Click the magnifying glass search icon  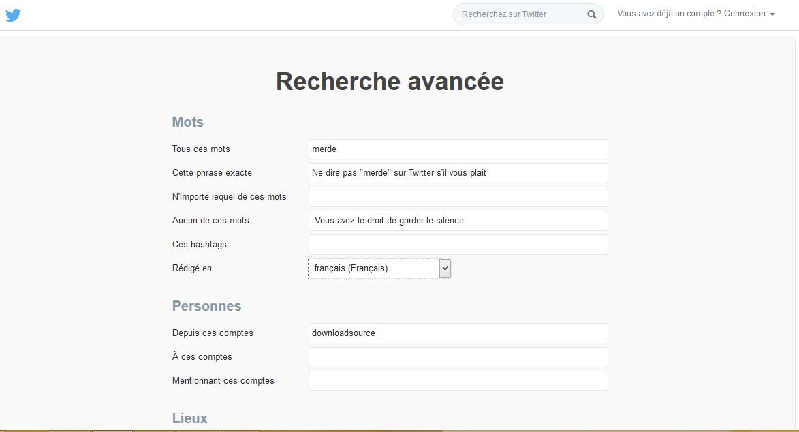tap(592, 14)
